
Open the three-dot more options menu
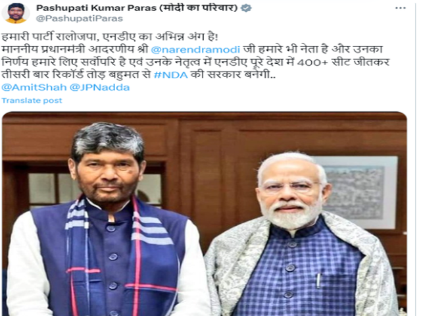click(401, 8)
